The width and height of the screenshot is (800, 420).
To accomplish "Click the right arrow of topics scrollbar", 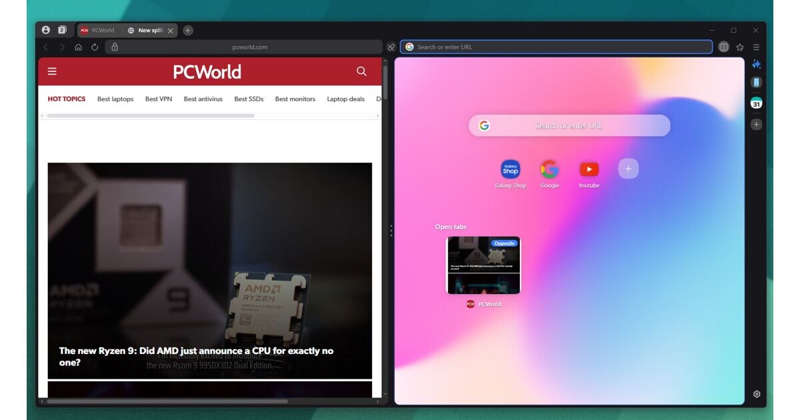I will [378, 116].
